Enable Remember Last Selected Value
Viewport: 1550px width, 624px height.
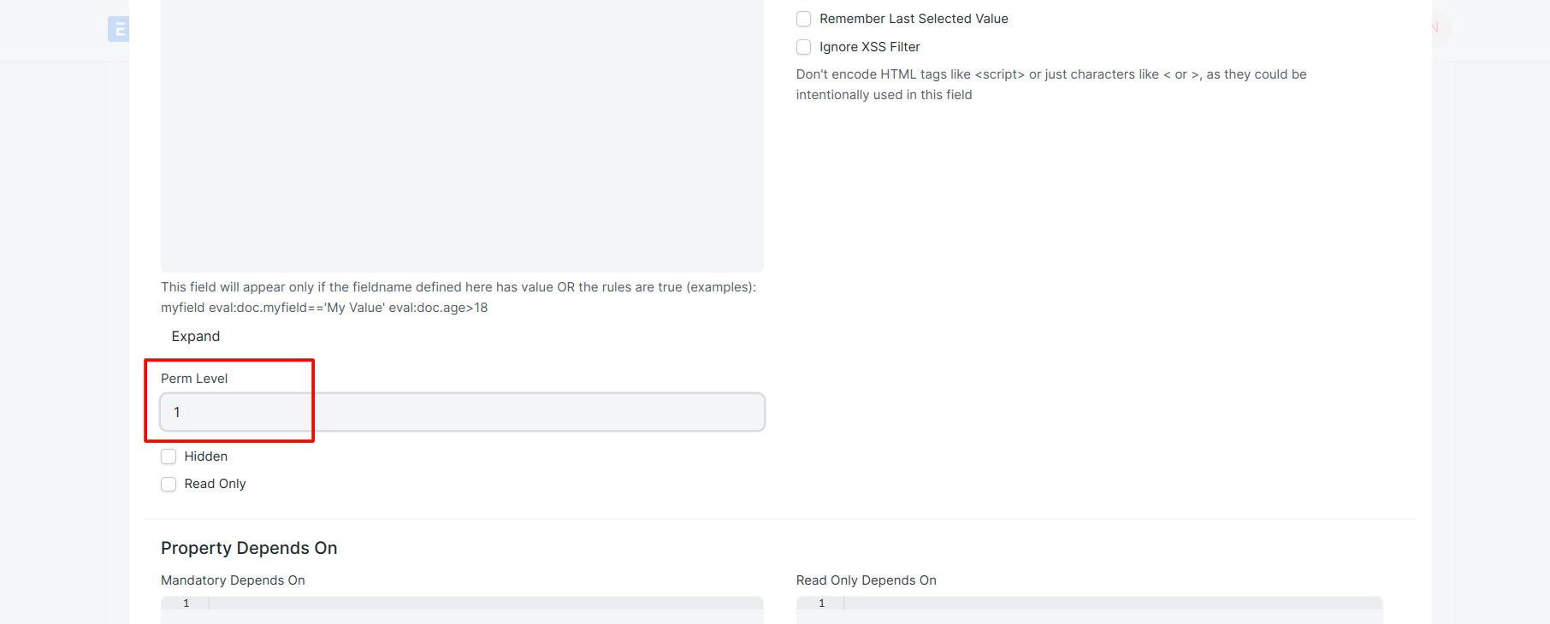(x=803, y=19)
